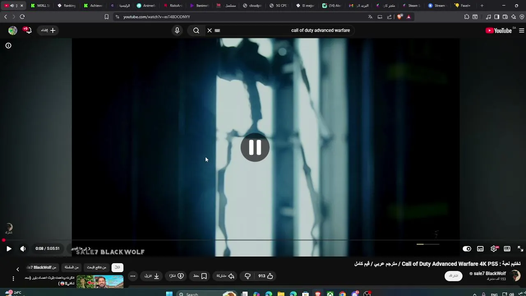Toggle the autoplay switch in the player
This screenshot has height=296, width=526.
467,249
